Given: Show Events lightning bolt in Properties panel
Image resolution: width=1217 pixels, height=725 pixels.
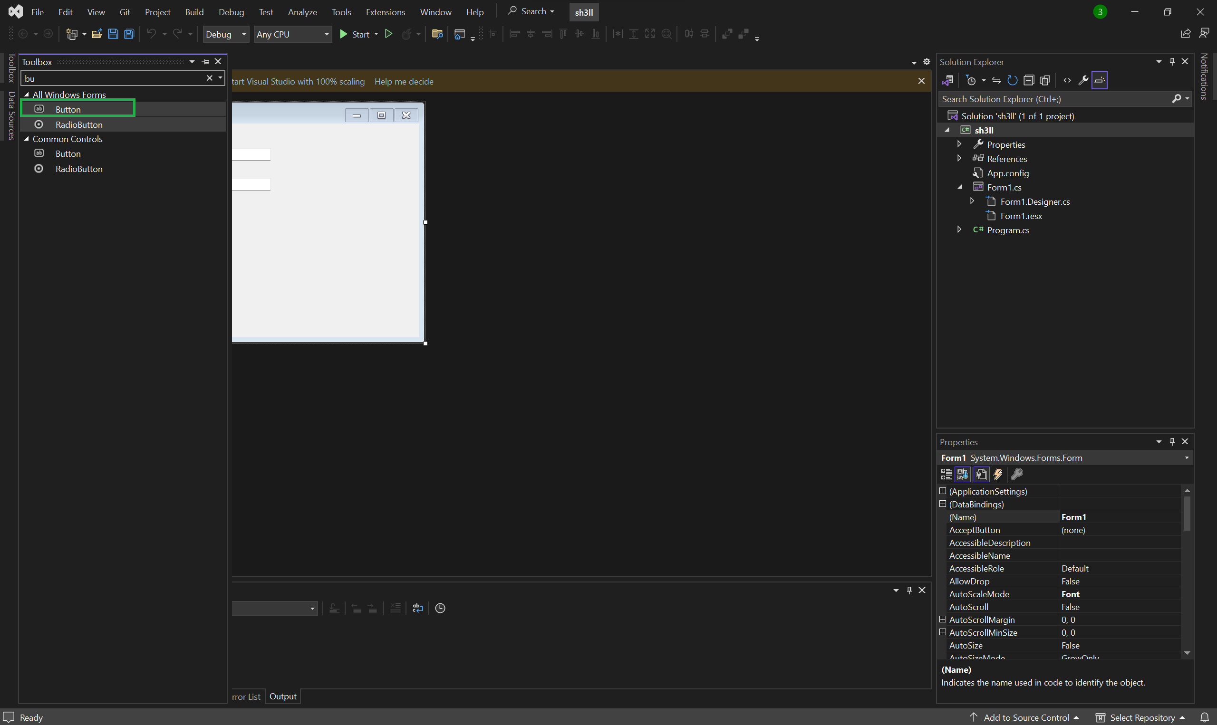Looking at the screenshot, I should pyautogui.click(x=998, y=474).
